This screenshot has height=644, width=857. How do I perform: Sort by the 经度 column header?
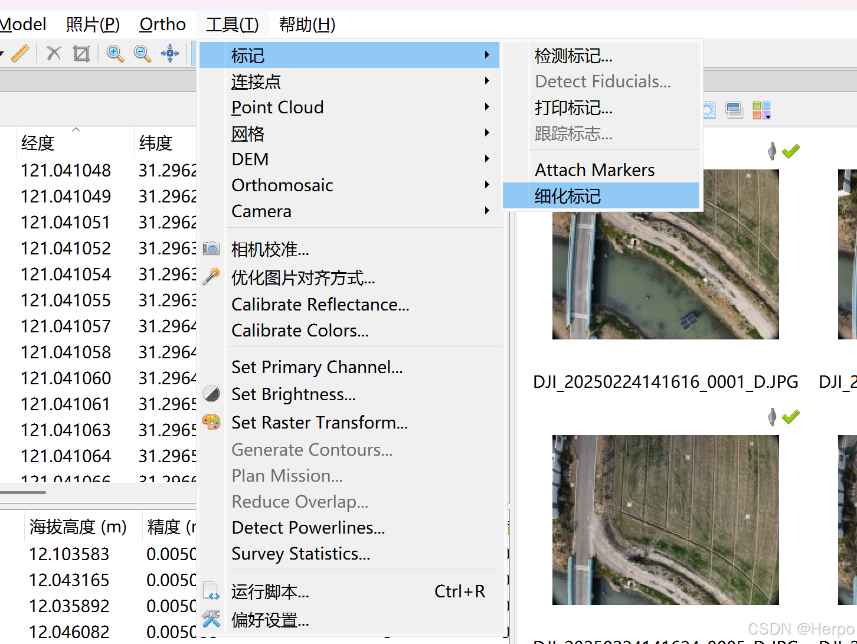coord(75,142)
